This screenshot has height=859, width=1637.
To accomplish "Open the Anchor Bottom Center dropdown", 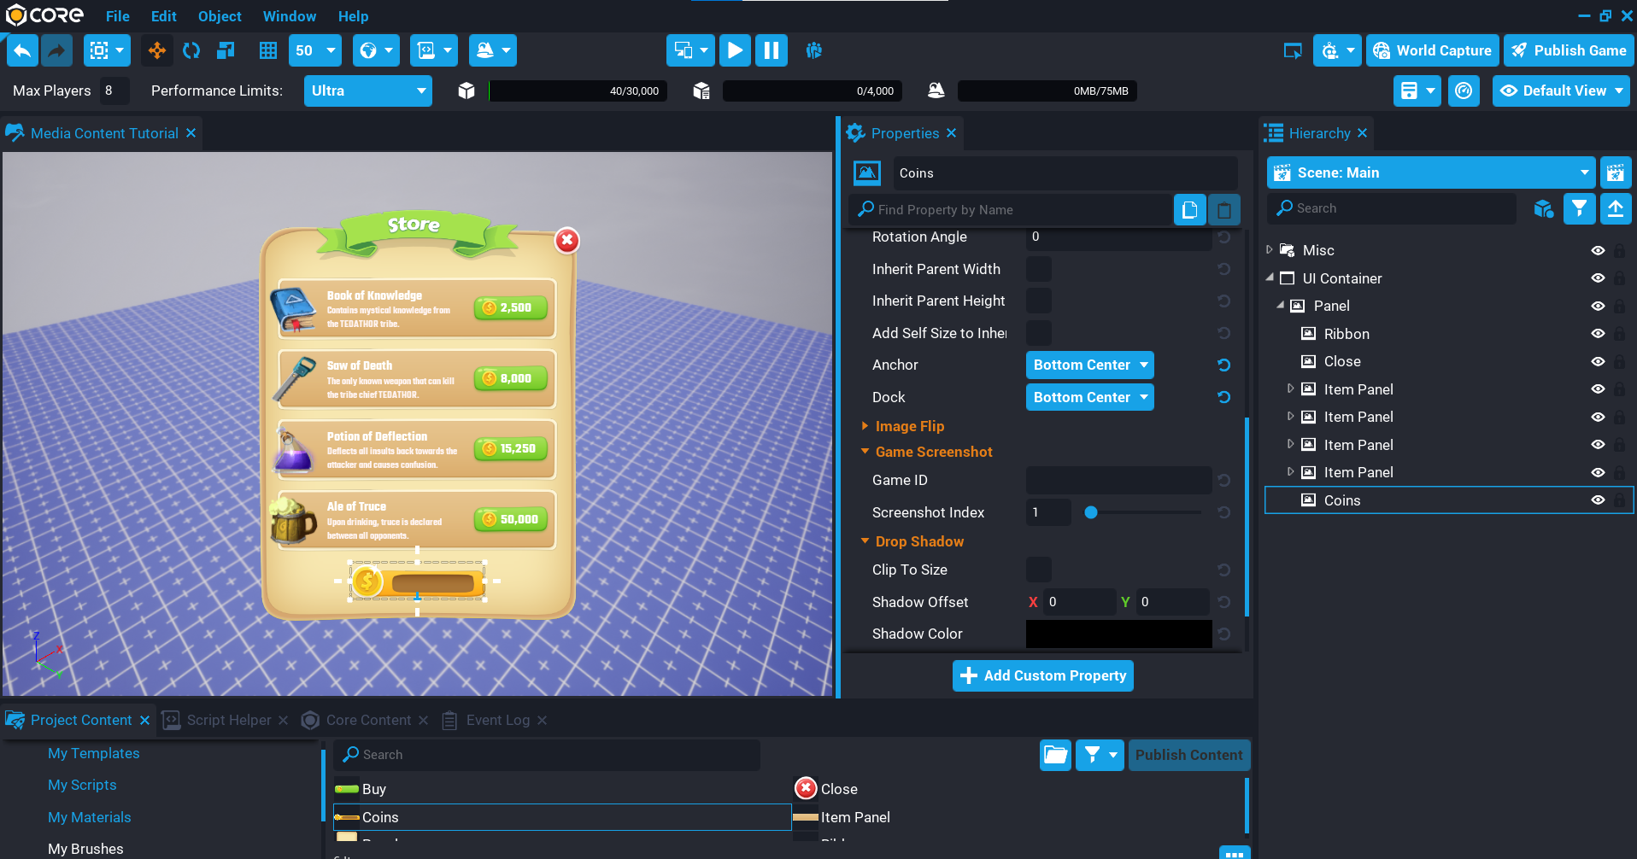I will point(1089,365).
